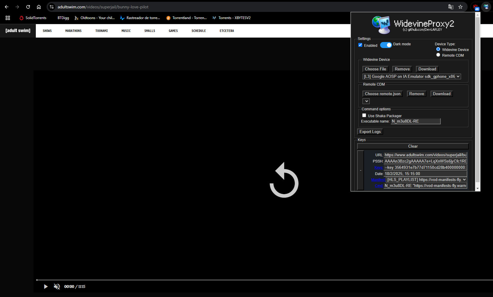Unmute the video player sound

(57, 287)
